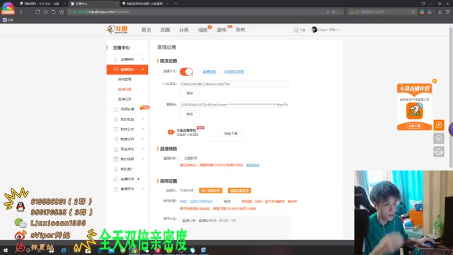Select 直播记录 in the sidebar
Screen dimensions: 453x255
125,99
